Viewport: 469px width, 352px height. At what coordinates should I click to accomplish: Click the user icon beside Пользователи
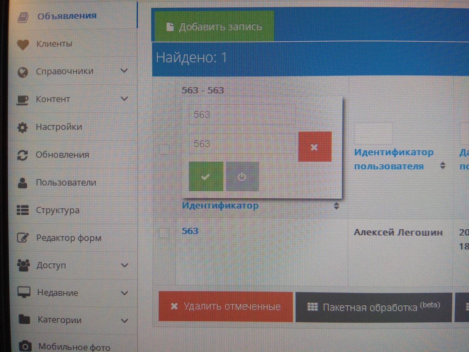(x=23, y=183)
